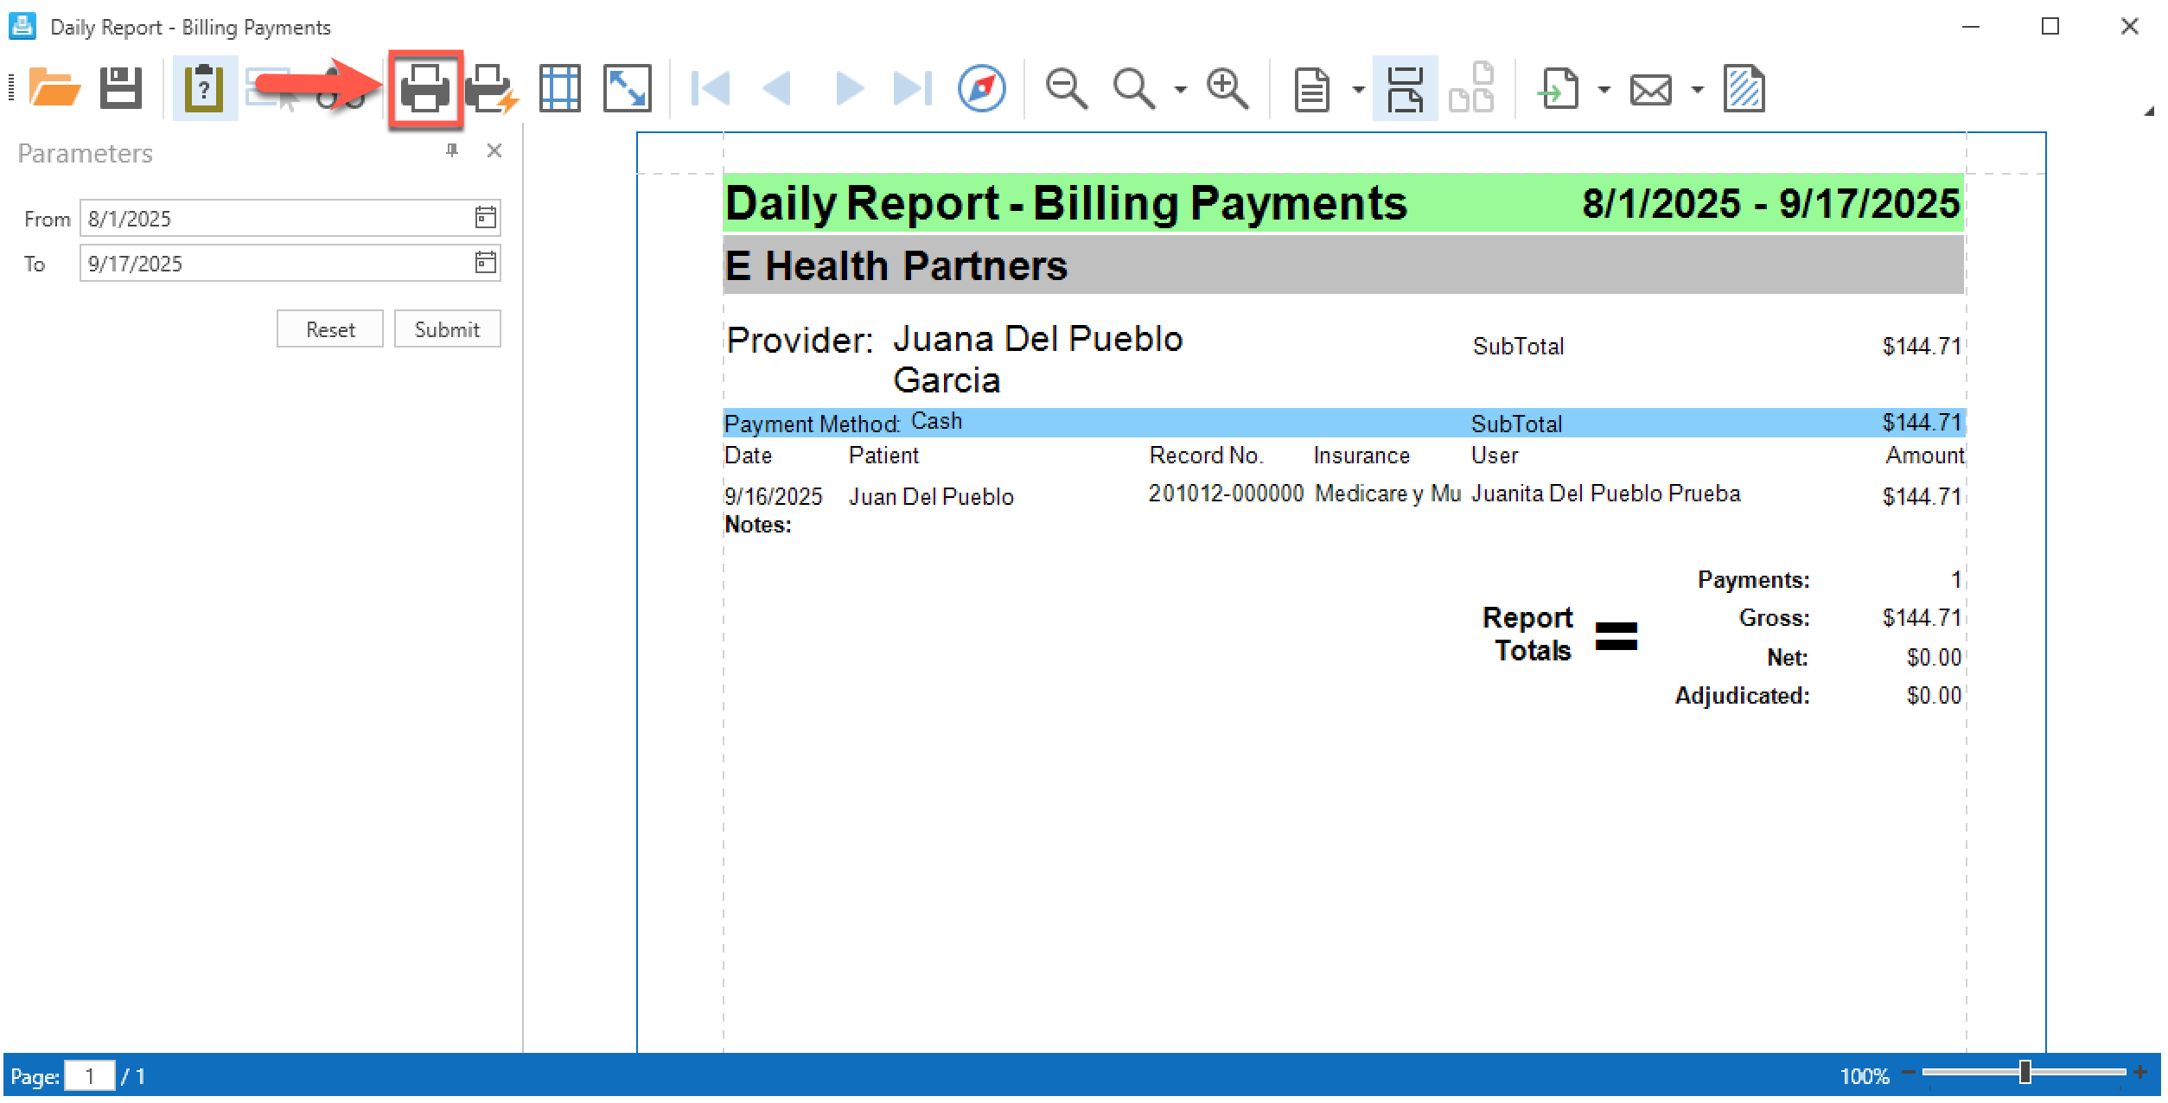Pin the Parameters panel
2168x1103 pixels.
[x=452, y=151]
